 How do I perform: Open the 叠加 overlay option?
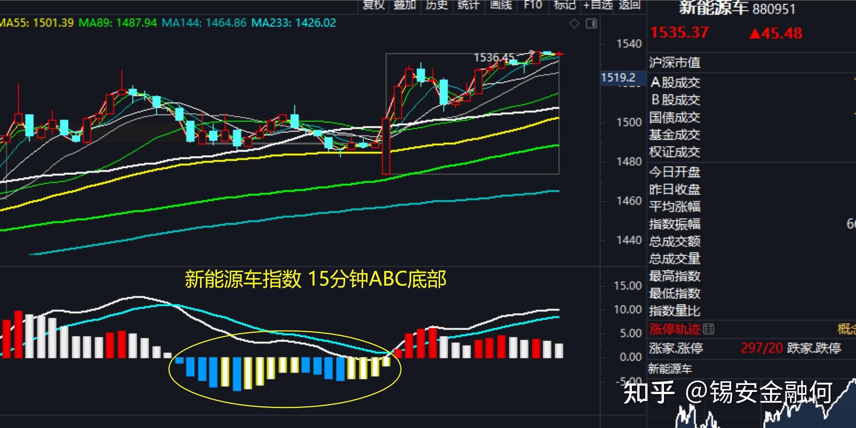click(405, 5)
